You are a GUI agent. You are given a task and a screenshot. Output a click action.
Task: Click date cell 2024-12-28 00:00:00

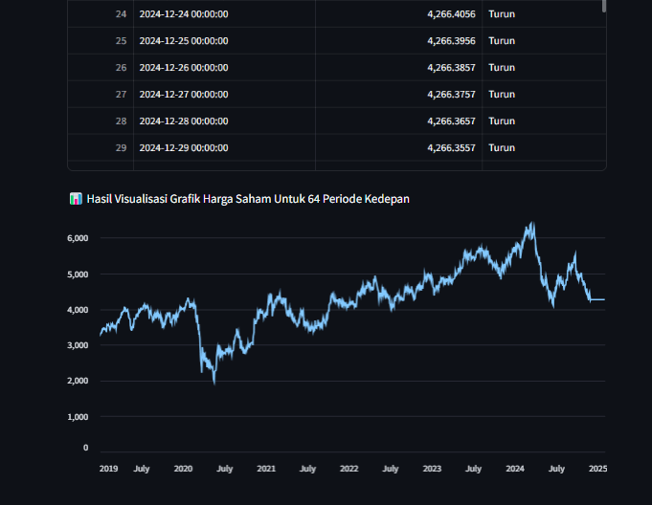click(224, 121)
